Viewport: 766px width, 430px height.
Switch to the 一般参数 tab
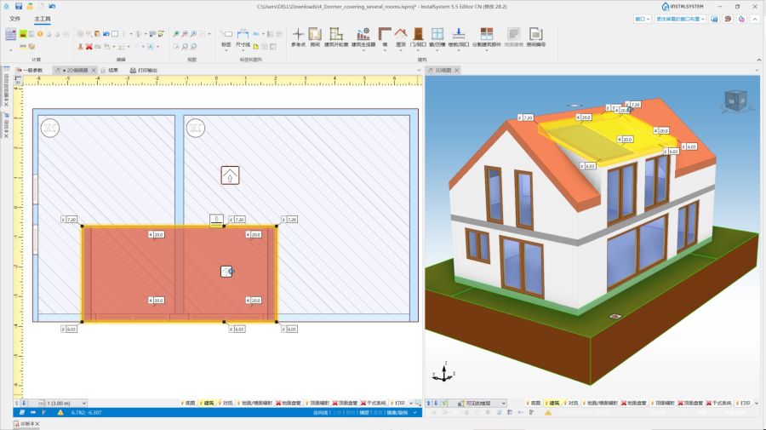30,70
